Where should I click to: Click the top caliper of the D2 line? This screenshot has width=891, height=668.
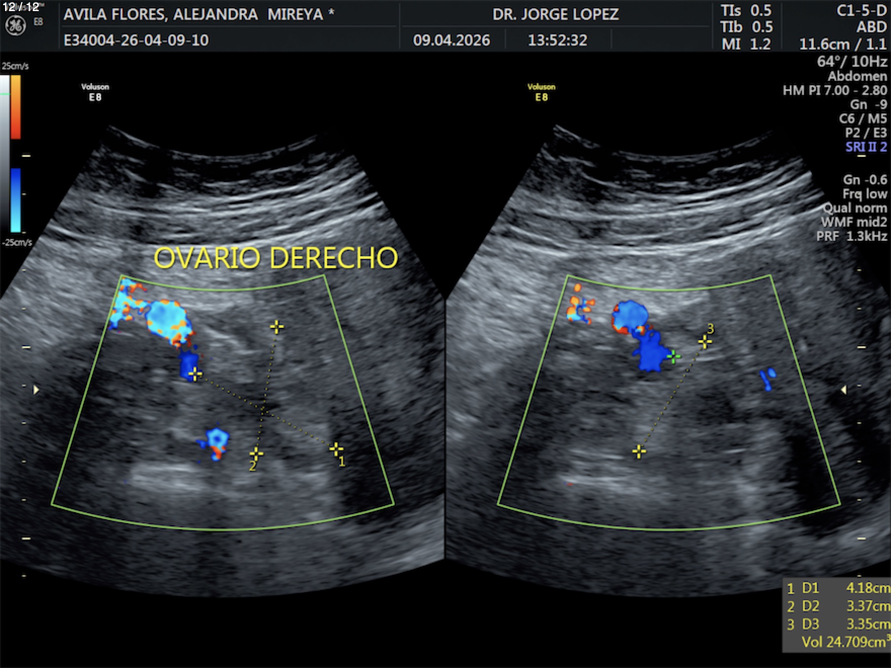pos(276,327)
